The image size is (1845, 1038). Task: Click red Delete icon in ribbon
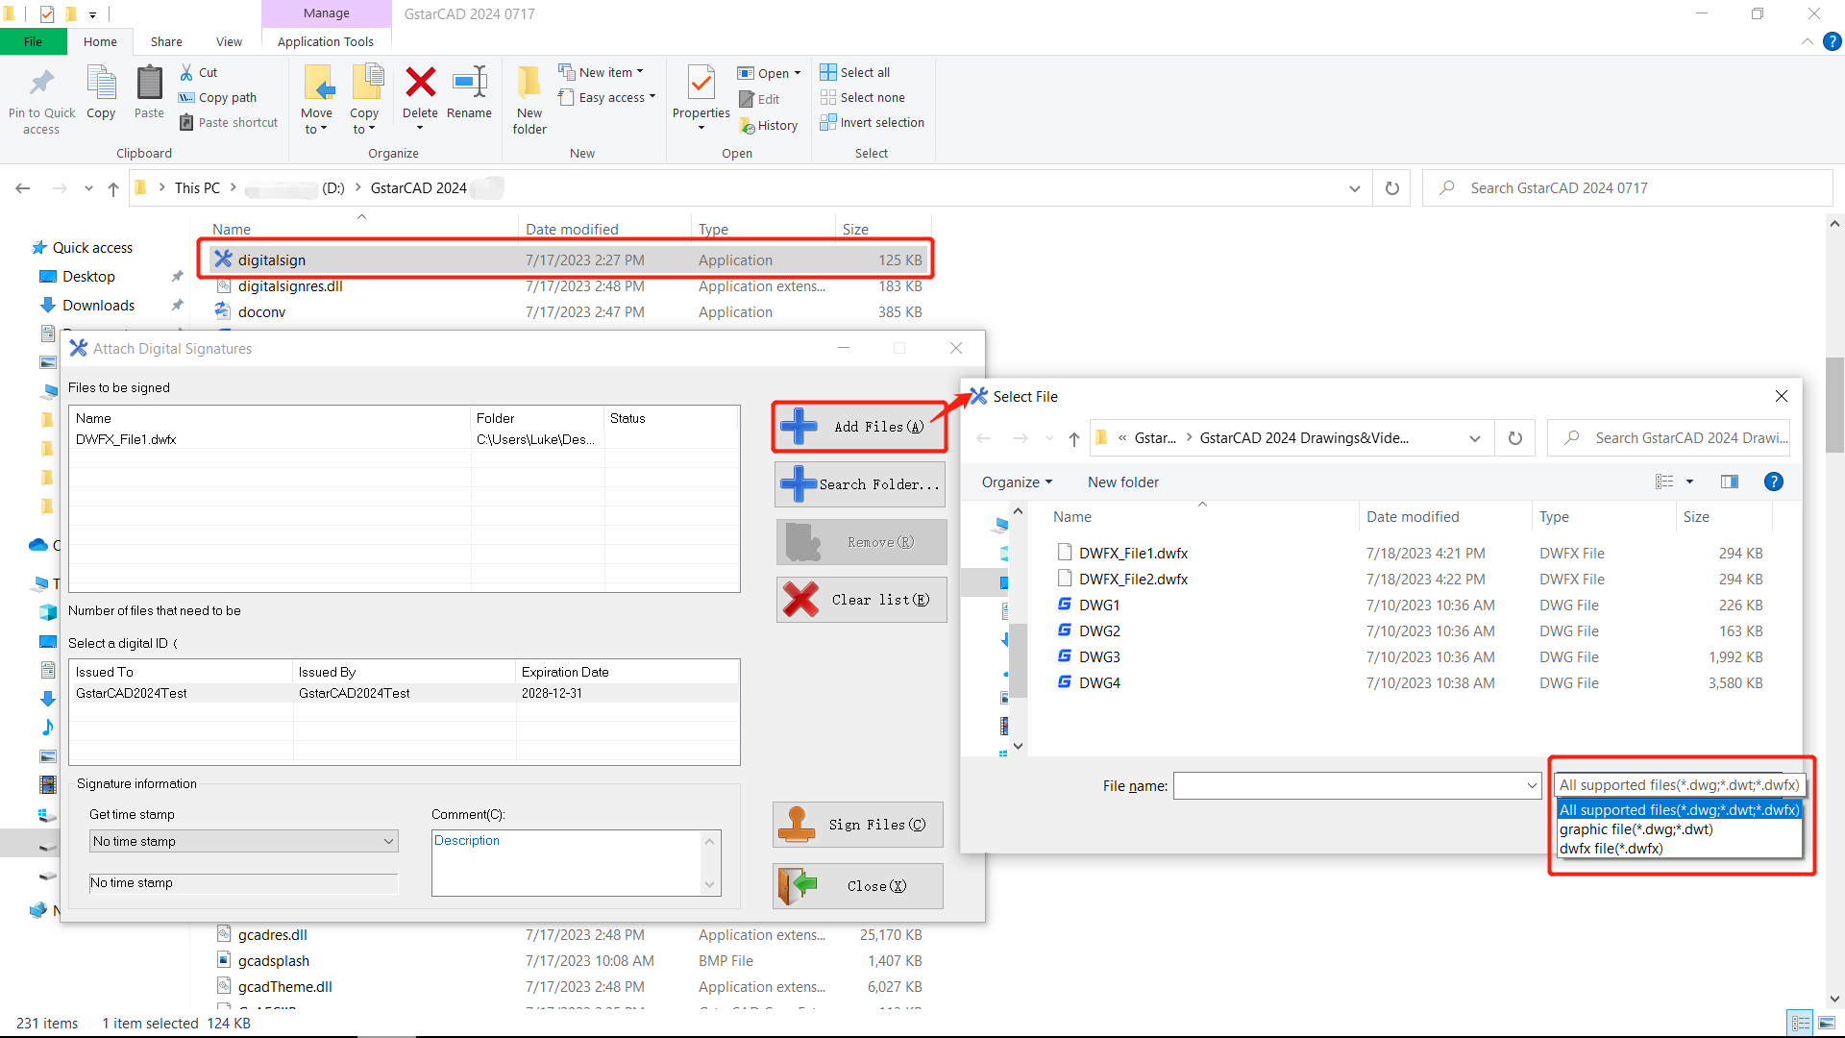(420, 83)
